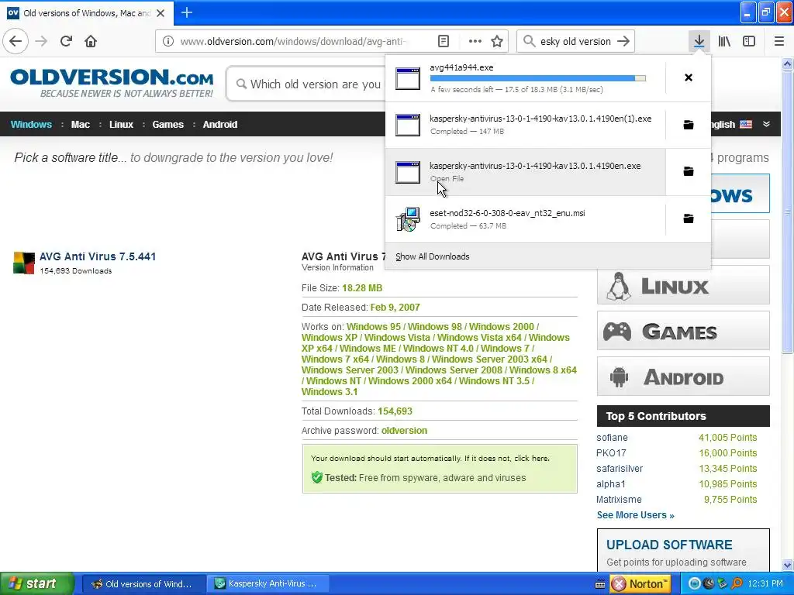Show site information icon in address bar

click(168, 42)
